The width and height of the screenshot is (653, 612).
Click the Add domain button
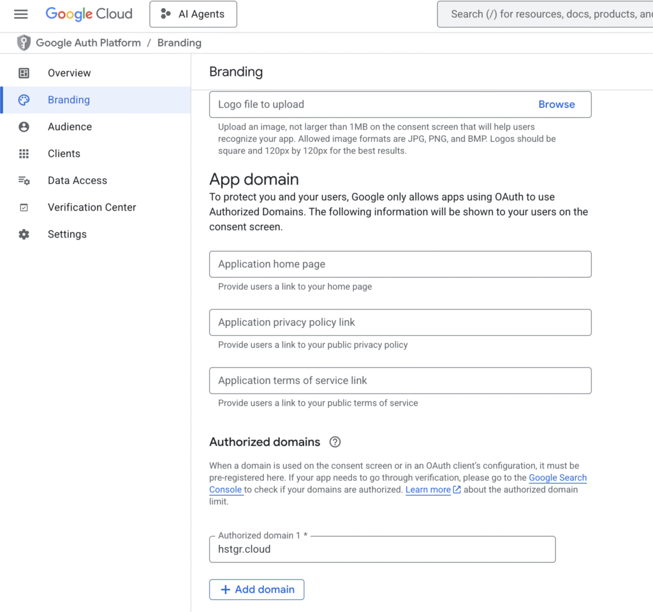pyautogui.click(x=256, y=589)
